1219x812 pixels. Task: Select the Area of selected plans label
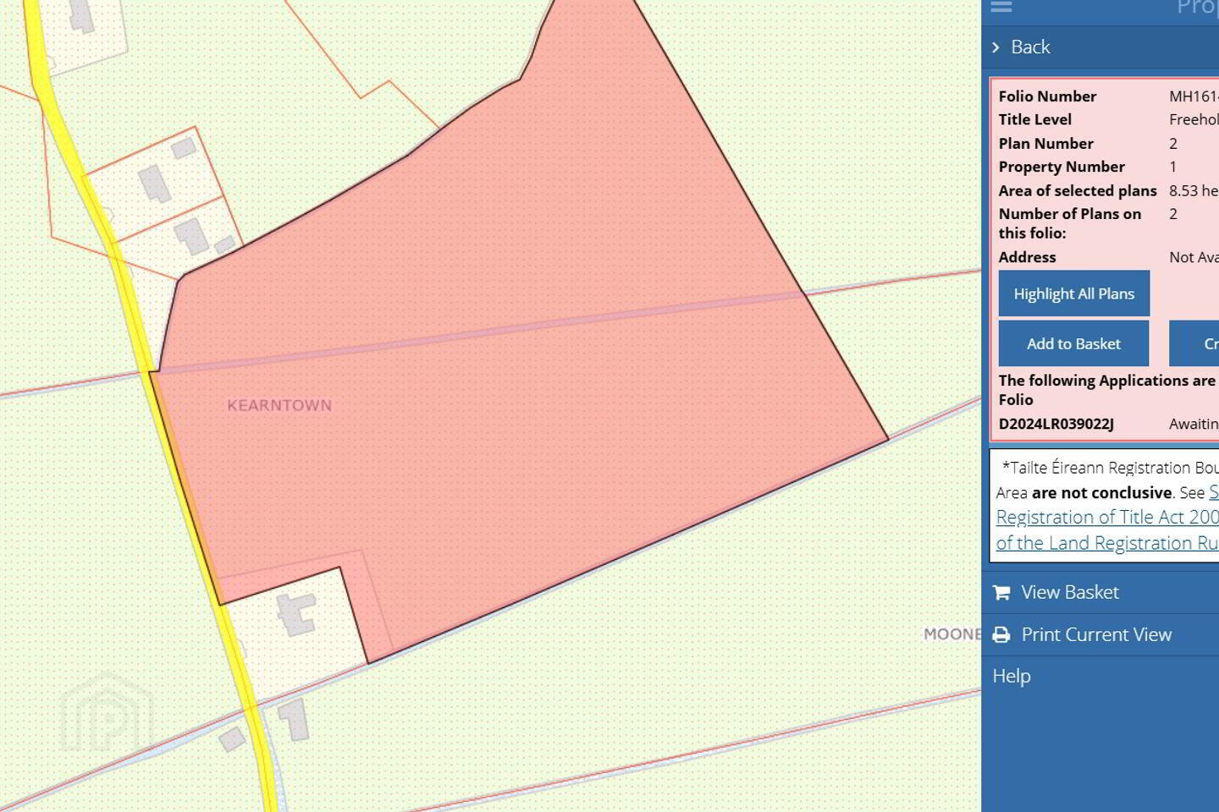click(1078, 190)
